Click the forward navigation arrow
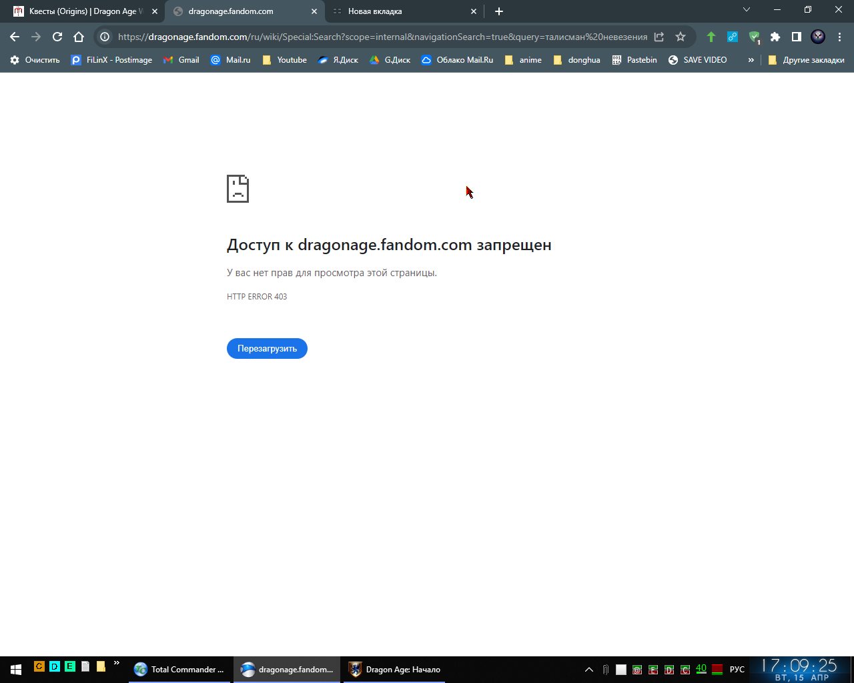 coord(36,37)
